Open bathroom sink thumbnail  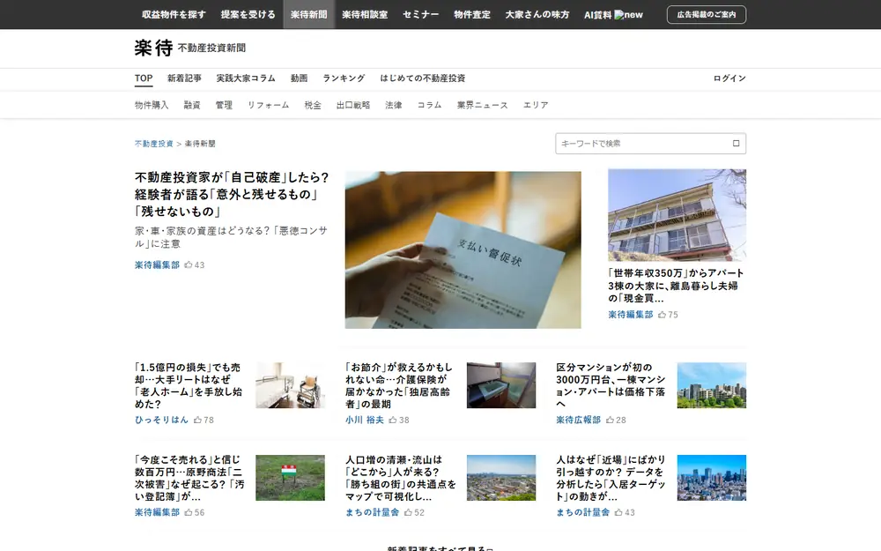[501, 385]
